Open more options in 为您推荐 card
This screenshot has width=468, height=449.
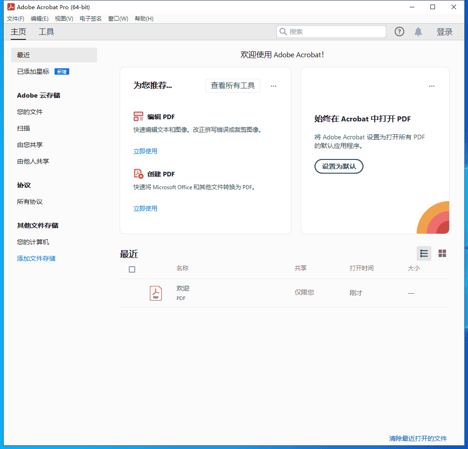coord(274,86)
